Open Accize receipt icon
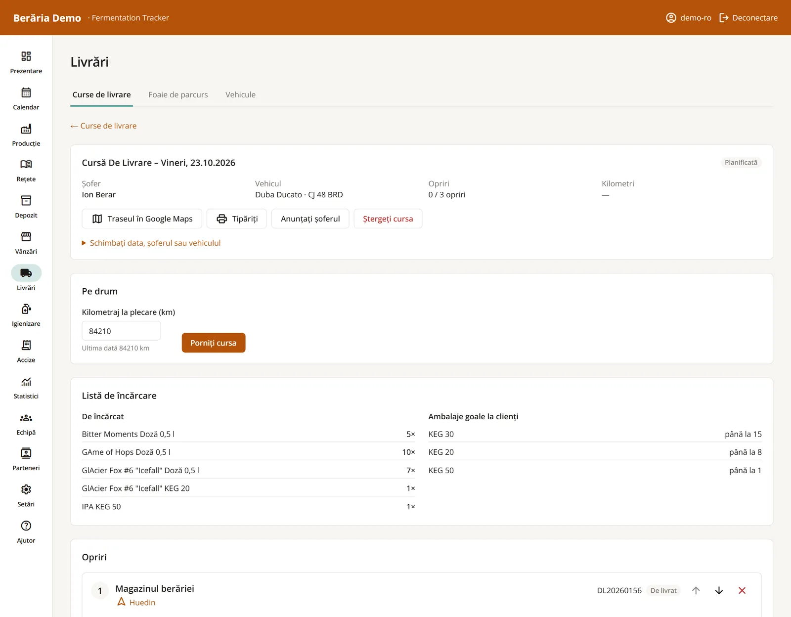 click(x=26, y=345)
